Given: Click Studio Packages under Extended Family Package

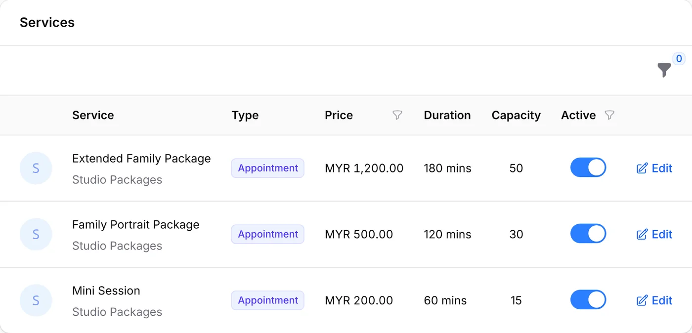Looking at the screenshot, I should point(117,180).
